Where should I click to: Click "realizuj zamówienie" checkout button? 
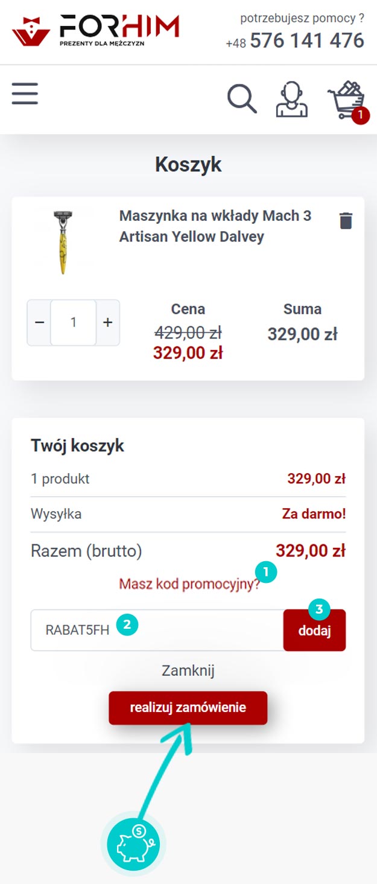click(188, 708)
